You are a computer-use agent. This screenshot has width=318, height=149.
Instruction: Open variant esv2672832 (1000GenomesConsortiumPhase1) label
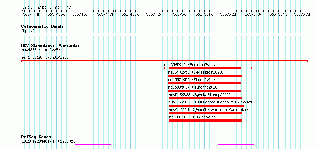[212, 102]
